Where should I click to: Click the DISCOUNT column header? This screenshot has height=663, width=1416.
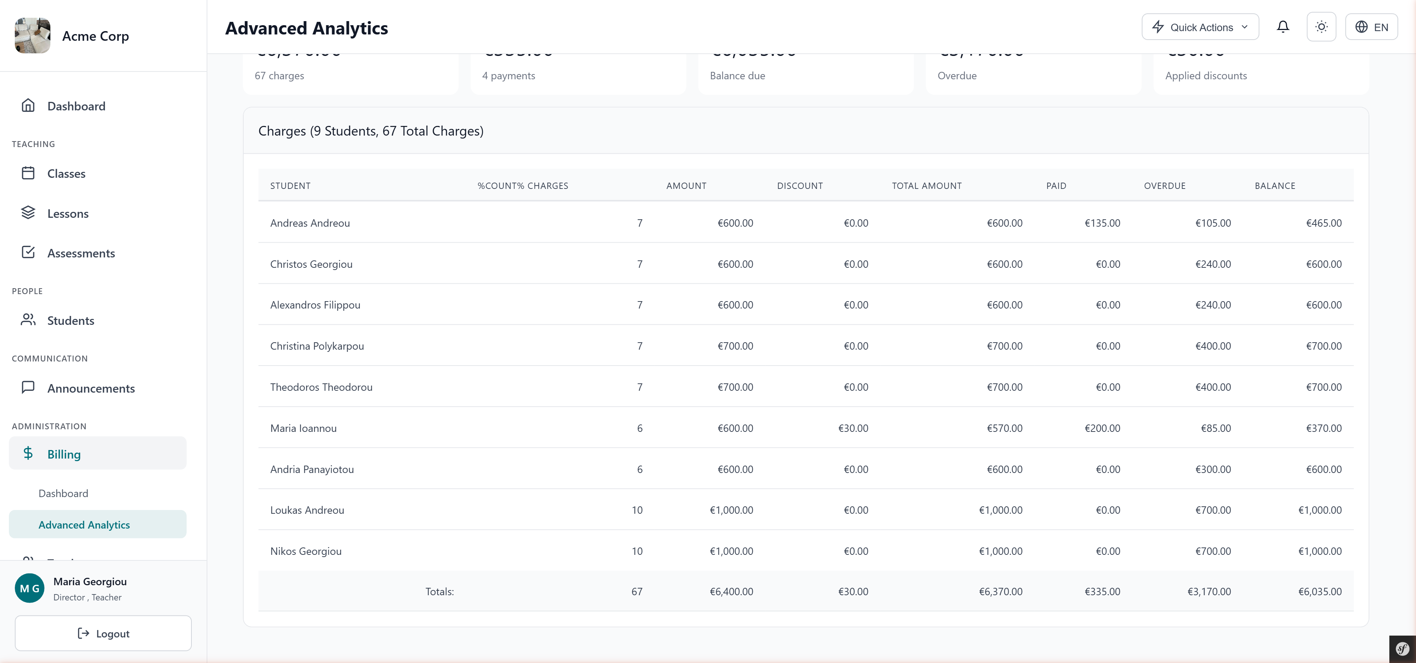point(800,186)
